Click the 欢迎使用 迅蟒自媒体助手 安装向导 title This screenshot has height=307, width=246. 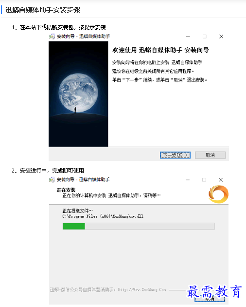click(x=160, y=50)
